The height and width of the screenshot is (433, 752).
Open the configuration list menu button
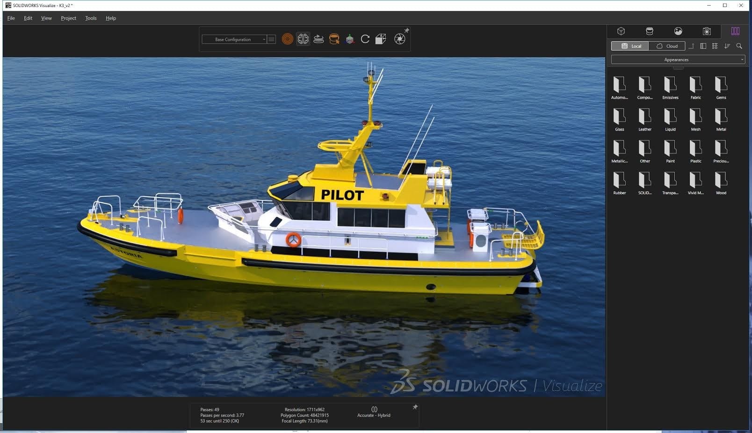pyautogui.click(x=271, y=39)
